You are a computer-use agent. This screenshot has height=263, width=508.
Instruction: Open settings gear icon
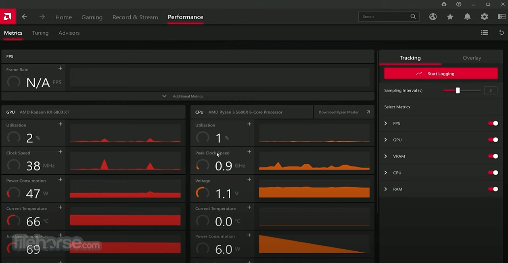(x=484, y=17)
